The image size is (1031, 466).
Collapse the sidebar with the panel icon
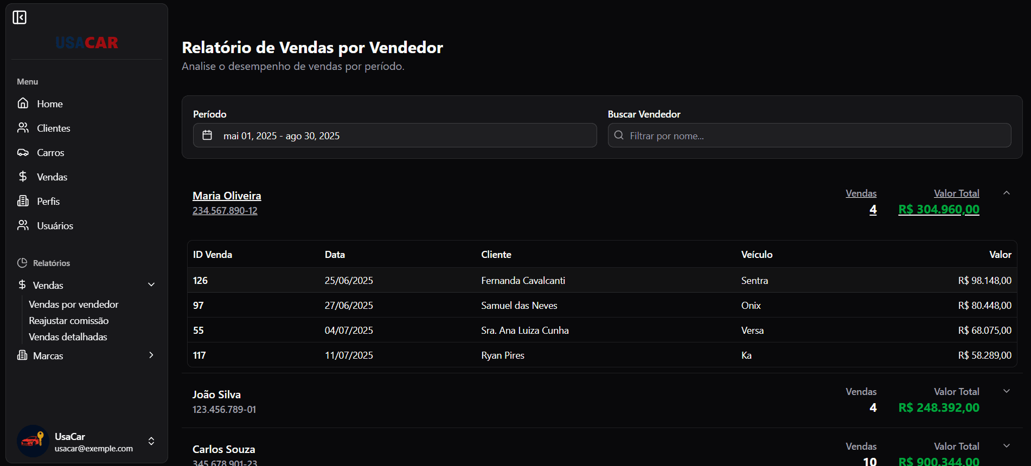tap(20, 17)
